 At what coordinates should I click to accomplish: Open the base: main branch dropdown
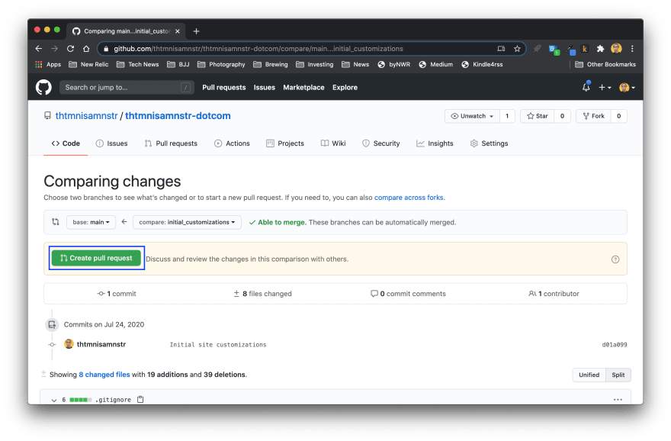[91, 222]
